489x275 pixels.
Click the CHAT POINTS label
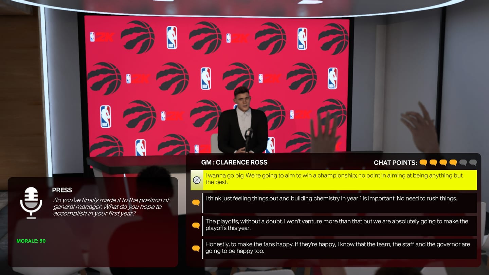(x=395, y=163)
